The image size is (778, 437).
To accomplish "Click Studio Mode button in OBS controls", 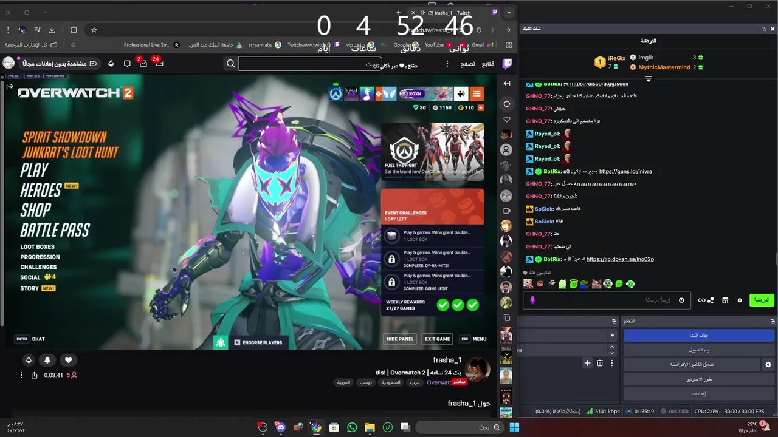I will tap(699, 379).
